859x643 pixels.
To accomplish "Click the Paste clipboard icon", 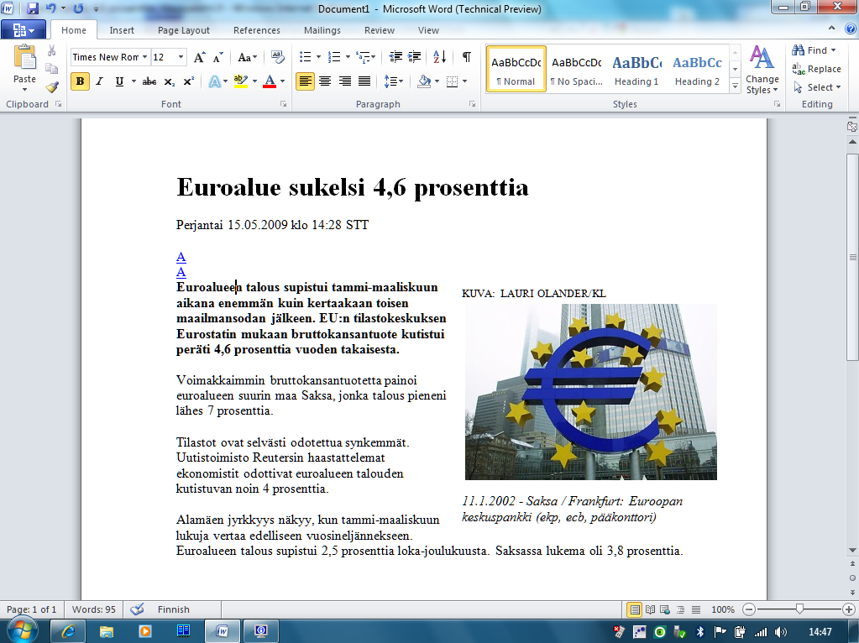I will pos(24,58).
